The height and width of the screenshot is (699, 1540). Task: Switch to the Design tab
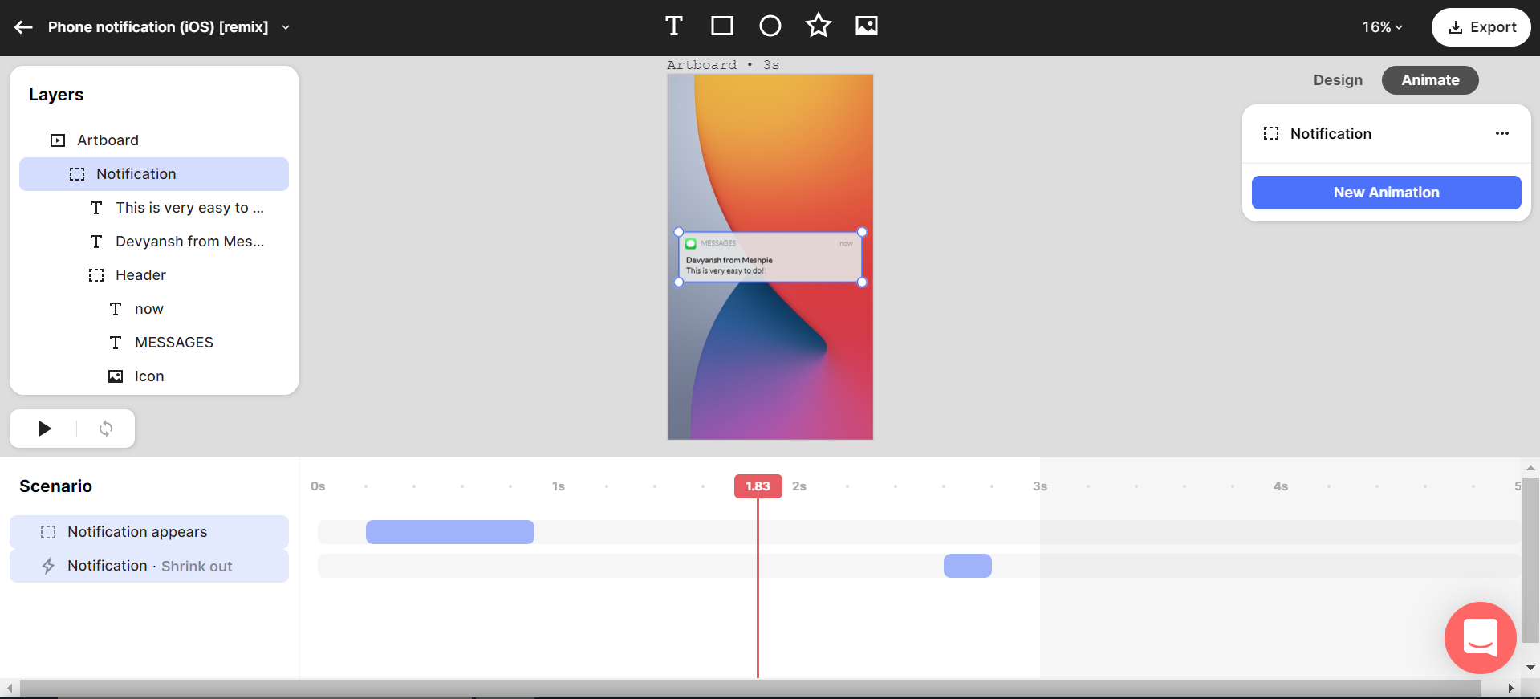pyautogui.click(x=1338, y=80)
